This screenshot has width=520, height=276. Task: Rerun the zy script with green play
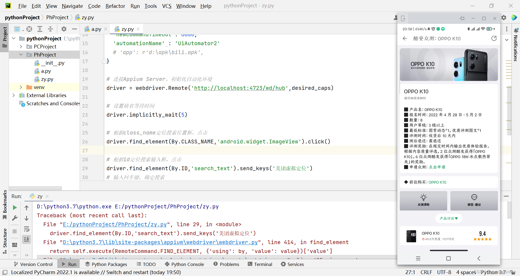point(15,208)
